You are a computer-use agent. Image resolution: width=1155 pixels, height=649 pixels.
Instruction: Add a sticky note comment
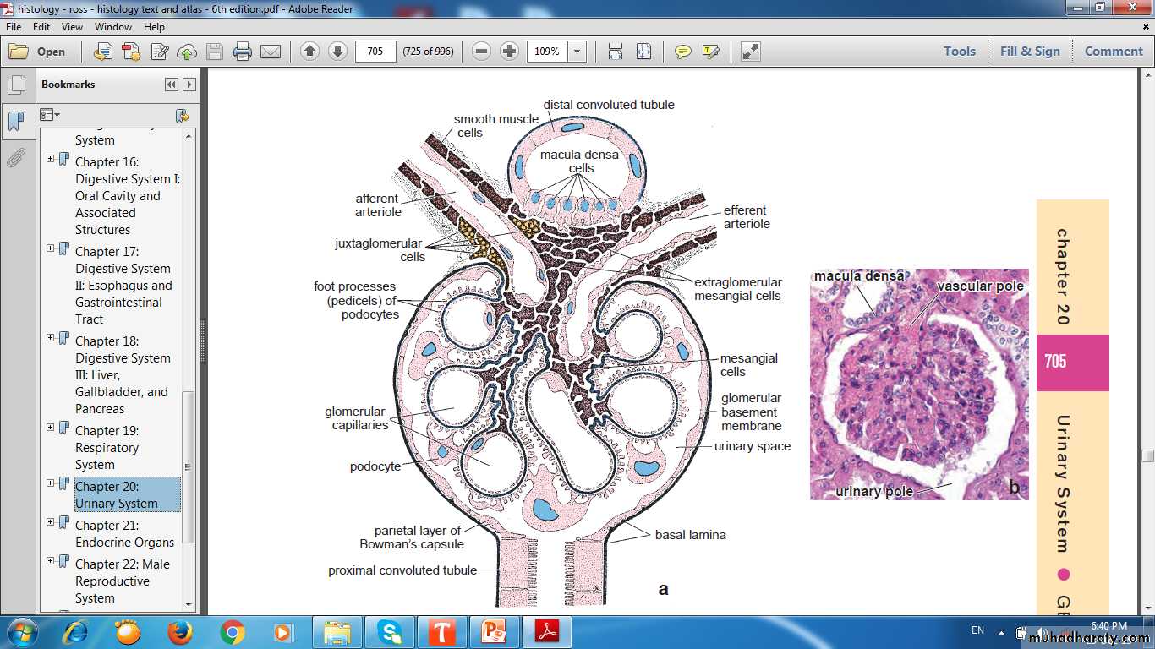682,52
